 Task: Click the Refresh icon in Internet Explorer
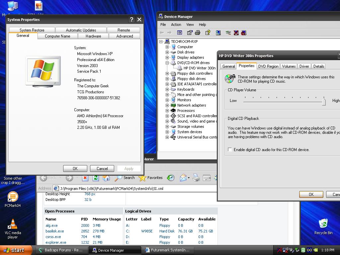pyautogui.click(x=96, y=178)
